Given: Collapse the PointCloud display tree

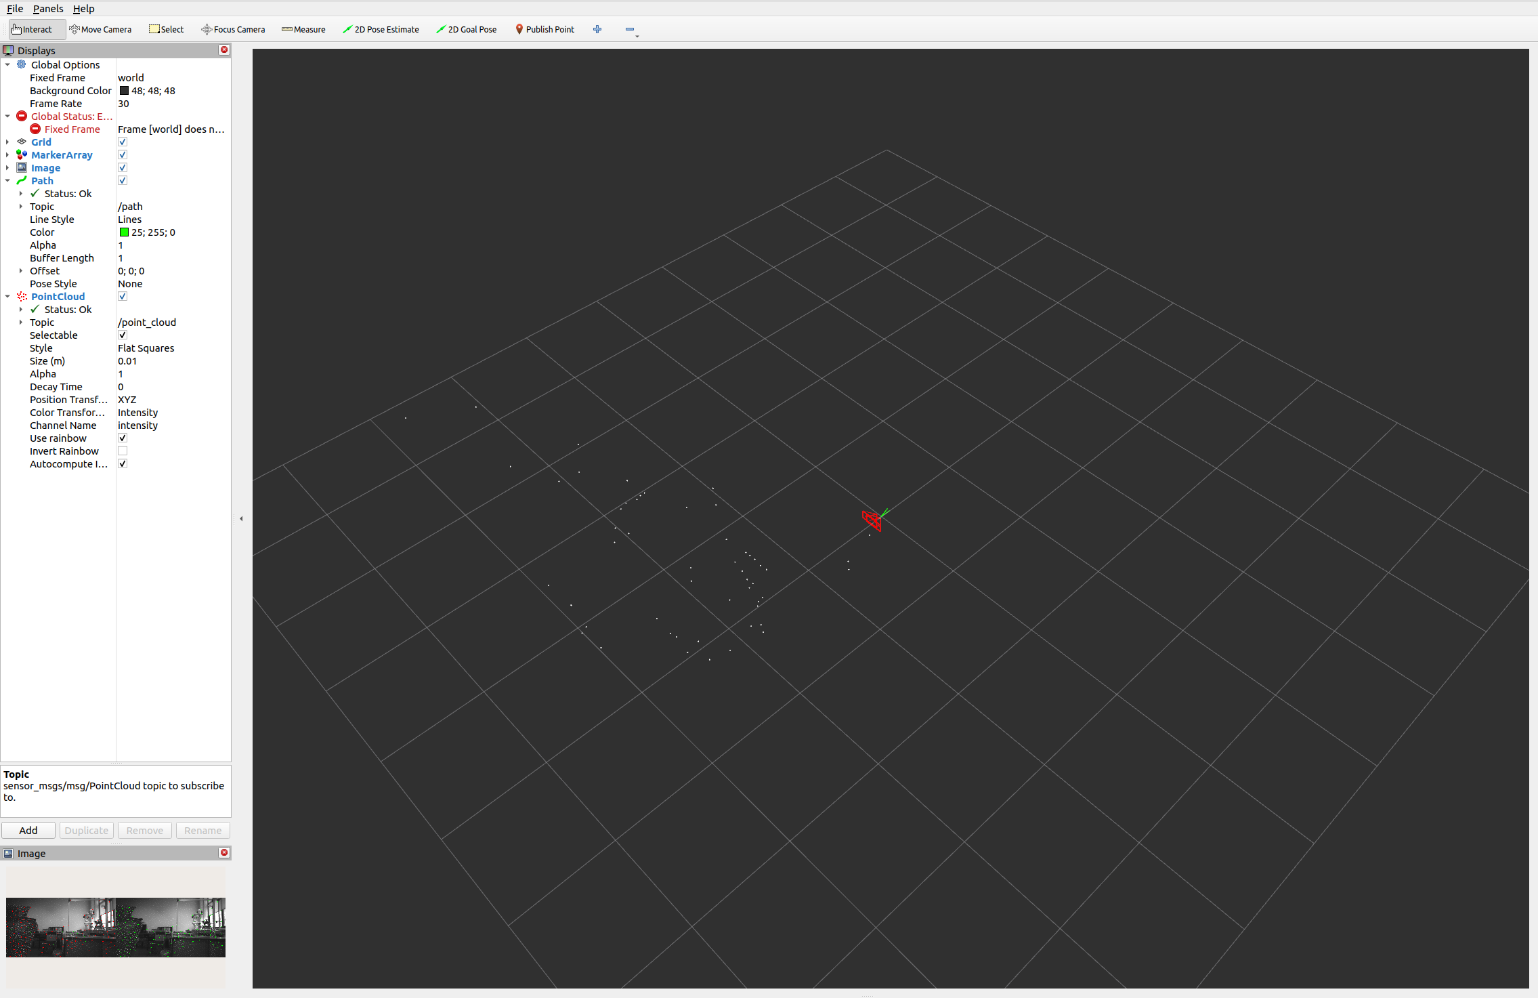Looking at the screenshot, I should 7,297.
